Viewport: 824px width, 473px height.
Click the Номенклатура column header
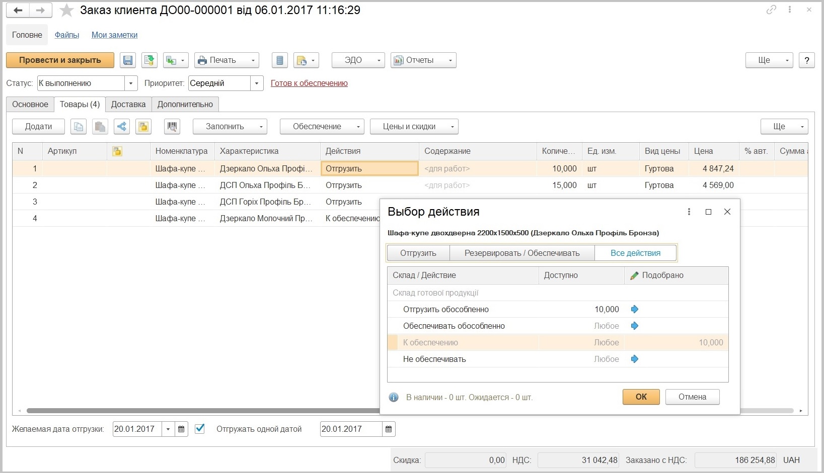pyautogui.click(x=182, y=151)
